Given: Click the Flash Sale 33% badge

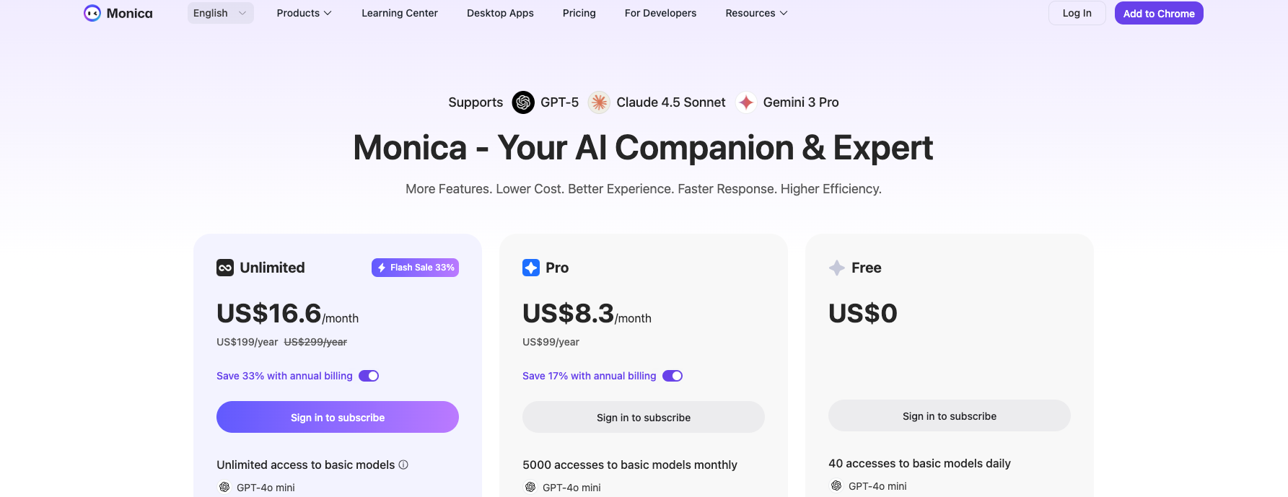Looking at the screenshot, I should pos(416,268).
